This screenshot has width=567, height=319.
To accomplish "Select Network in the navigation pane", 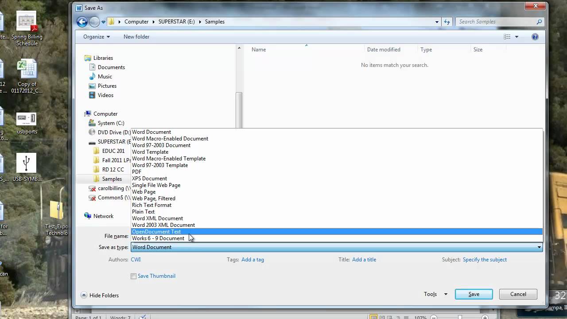I will [99, 216].
